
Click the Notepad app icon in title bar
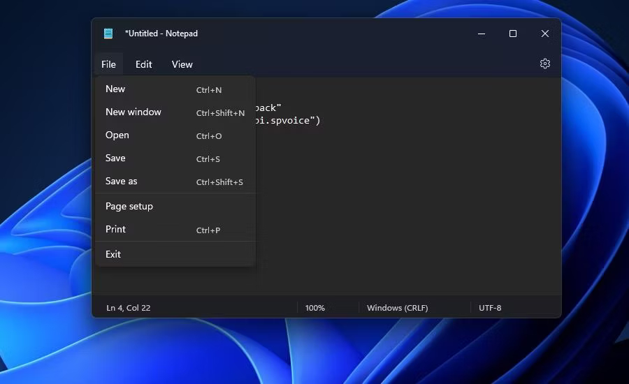click(108, 34)
